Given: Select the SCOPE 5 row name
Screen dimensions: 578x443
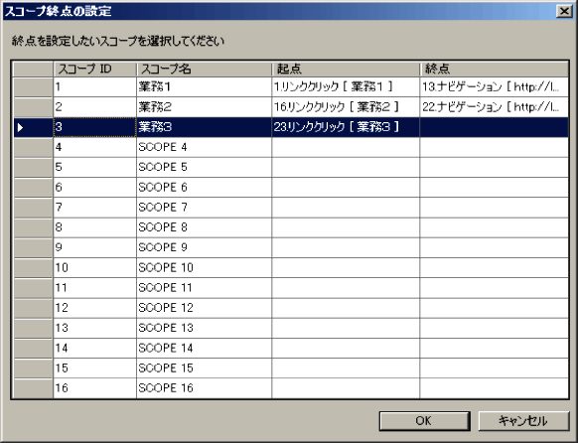Looking at the screenshot, I should [x=205, y=167].
